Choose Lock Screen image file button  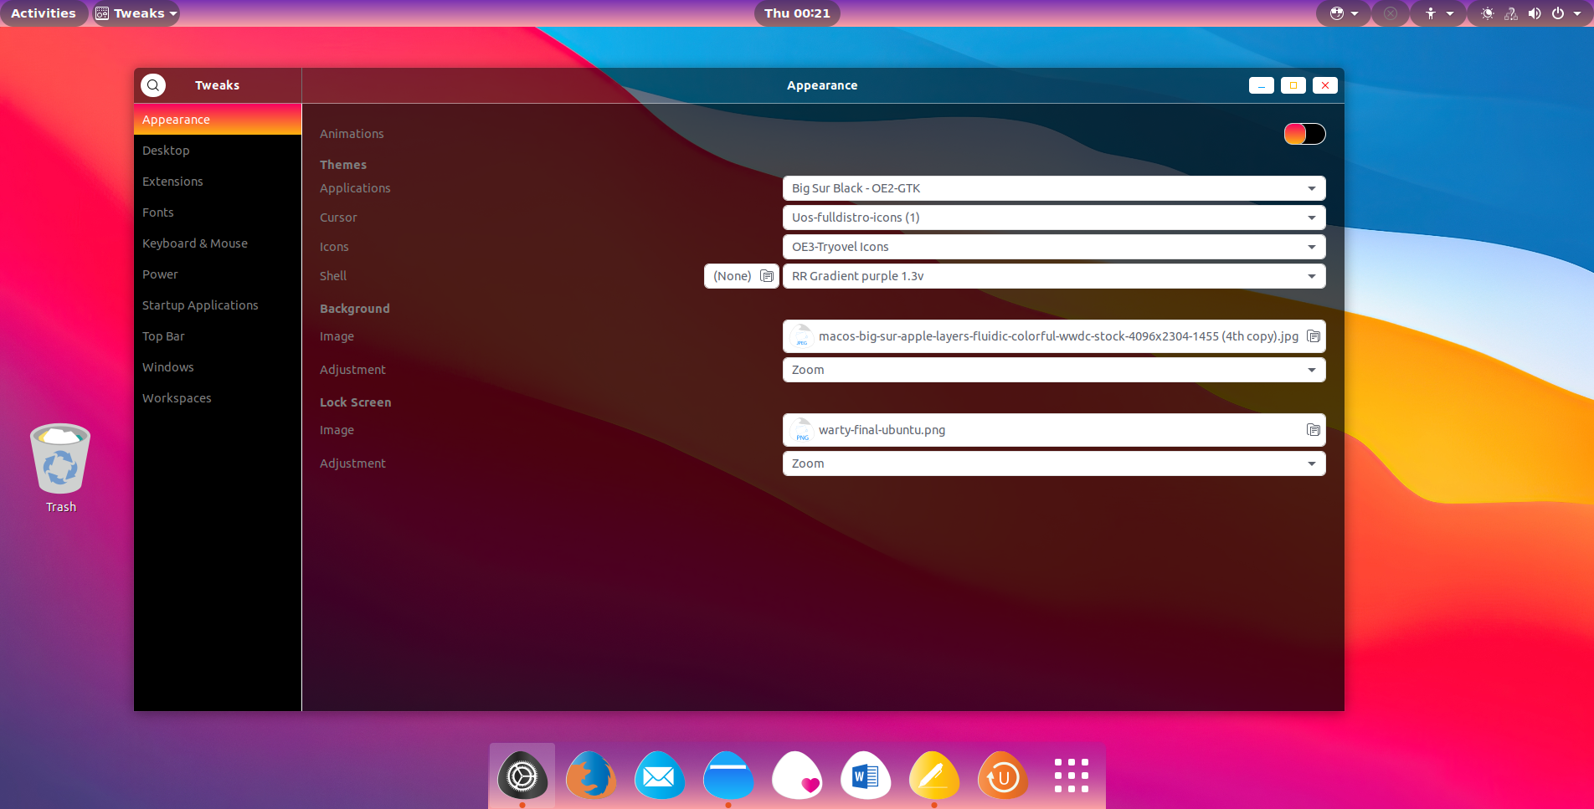click(1054, 430)
